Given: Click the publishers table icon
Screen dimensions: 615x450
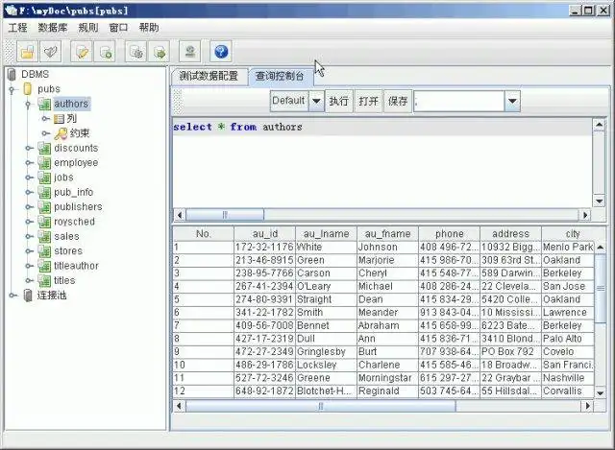Looking at the screenshot, I should (44, 207).
